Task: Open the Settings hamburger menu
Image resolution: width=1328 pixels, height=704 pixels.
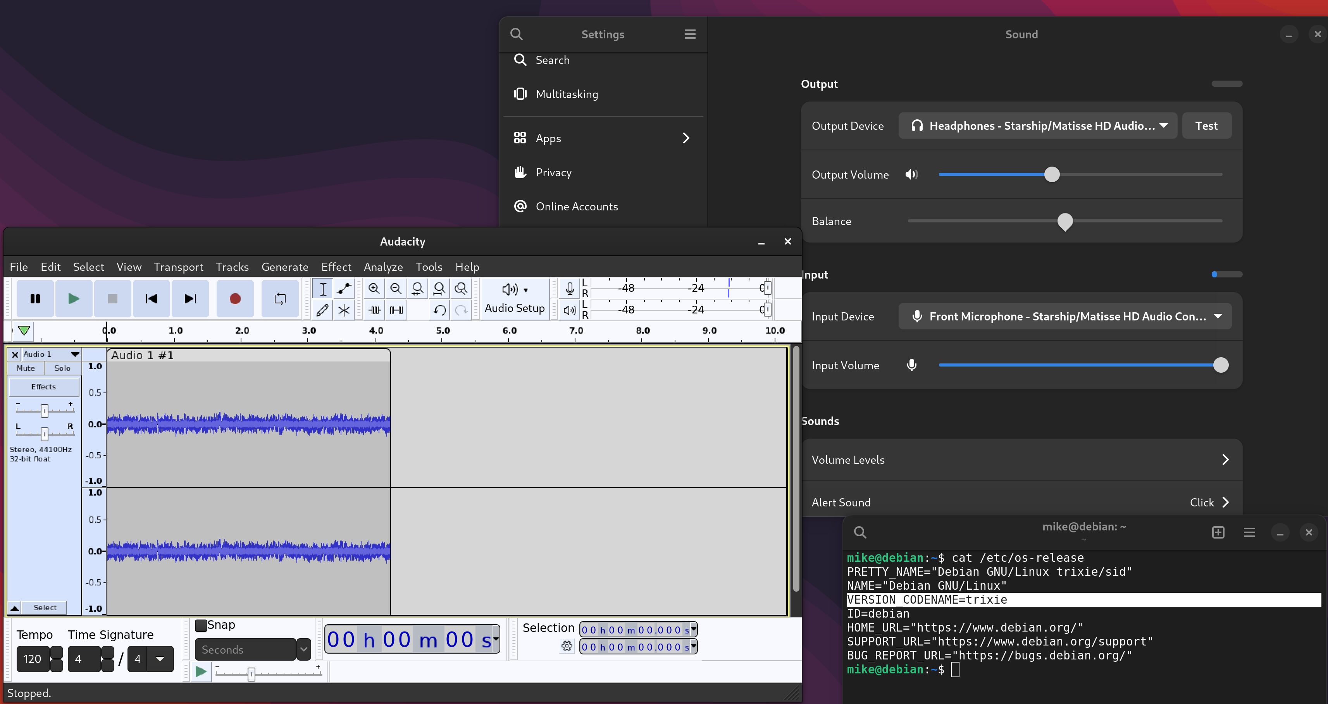Action: 690,34
